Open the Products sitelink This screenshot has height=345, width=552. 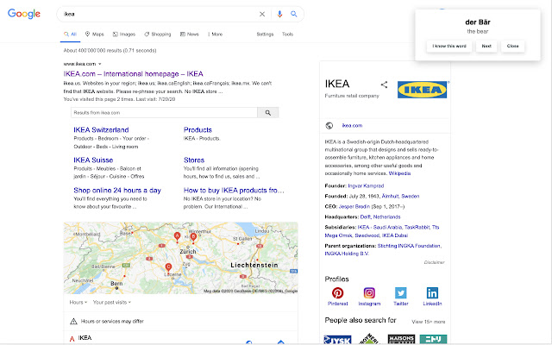point(198,130)
